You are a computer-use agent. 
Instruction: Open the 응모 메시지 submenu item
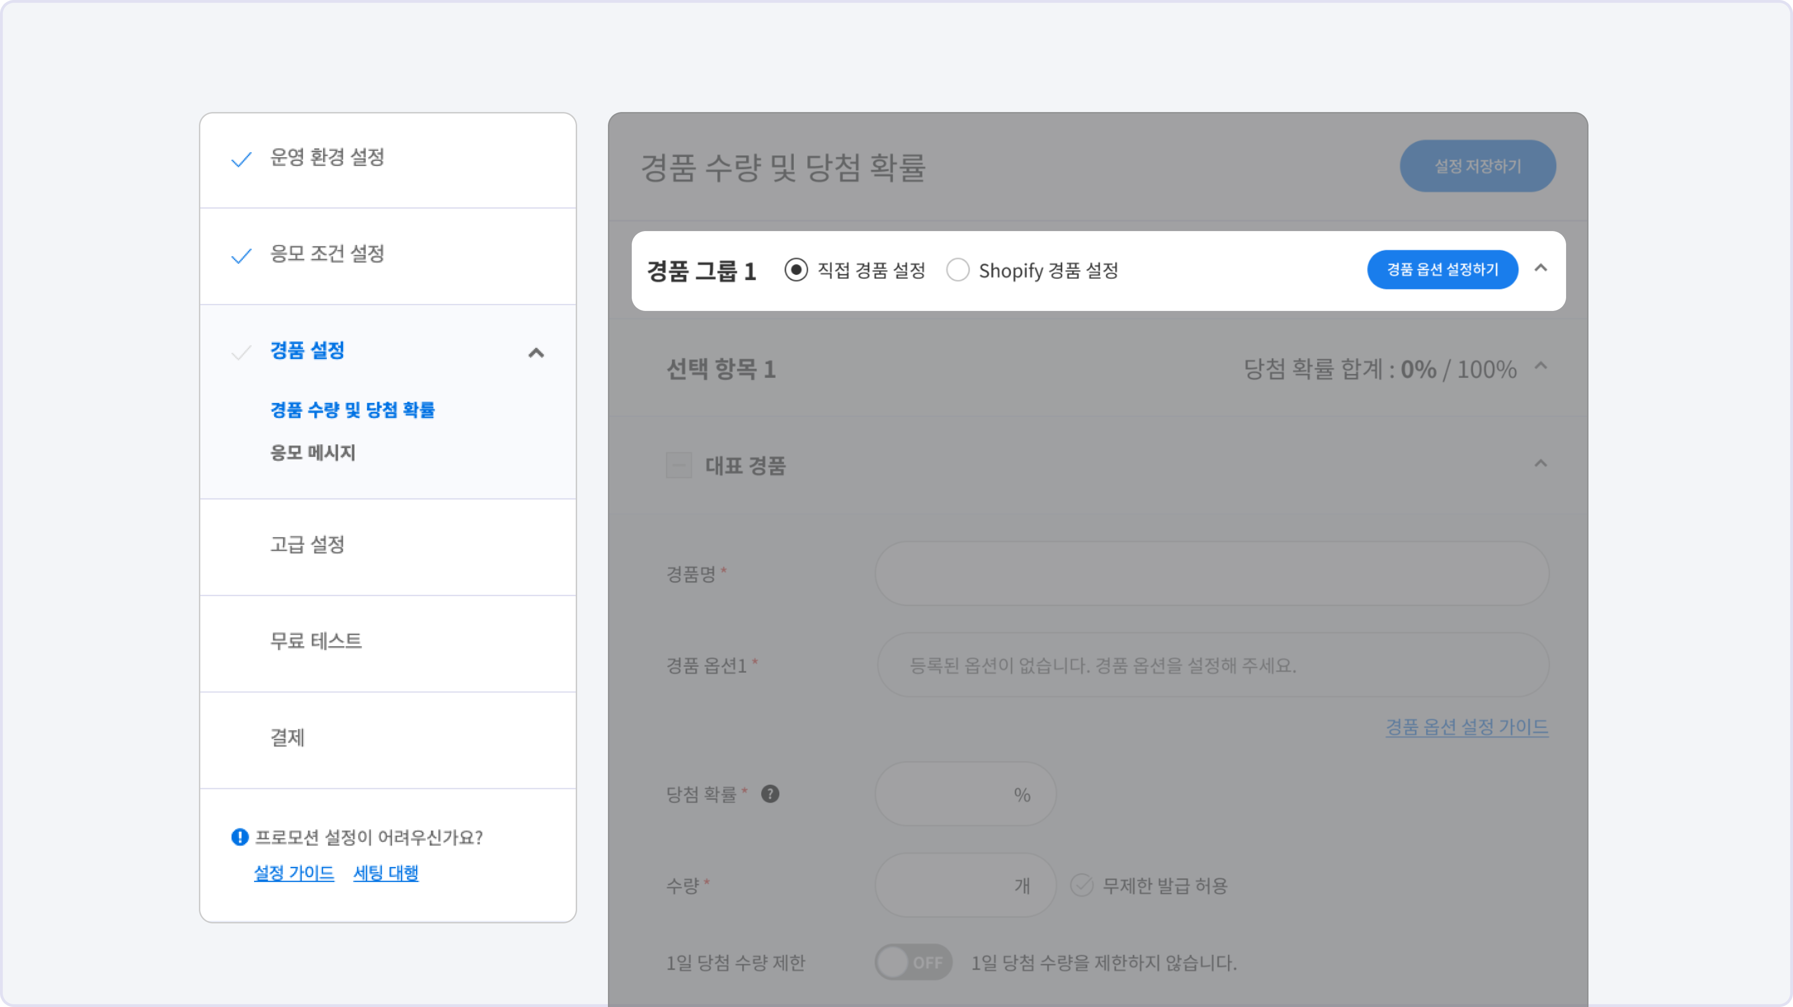point(313,453)
